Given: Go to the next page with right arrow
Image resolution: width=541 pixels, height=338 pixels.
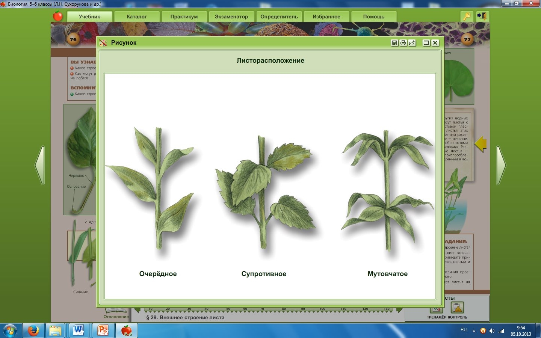Looking at the screenshot, I should (x=501, y=165).
